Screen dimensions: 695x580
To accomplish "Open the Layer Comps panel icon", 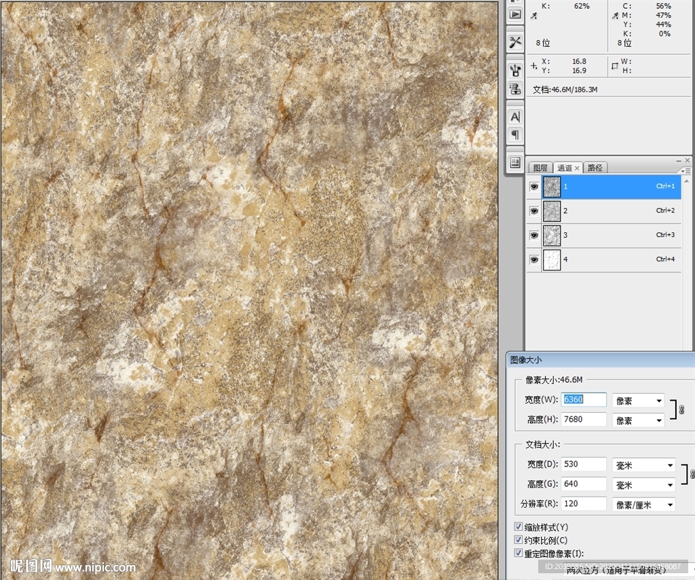I will coord(515,163).
